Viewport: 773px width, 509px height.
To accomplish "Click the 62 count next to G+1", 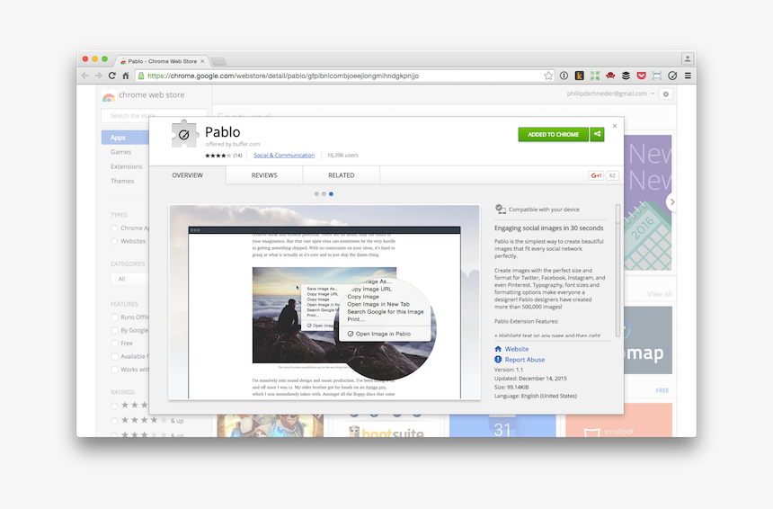I will tap(612, 175).
